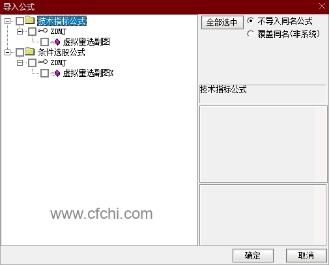
Task: Confirm import with the 确定 button
Action: [253, 255]
